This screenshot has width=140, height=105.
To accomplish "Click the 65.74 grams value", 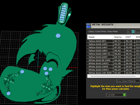I will click(117, 57).
